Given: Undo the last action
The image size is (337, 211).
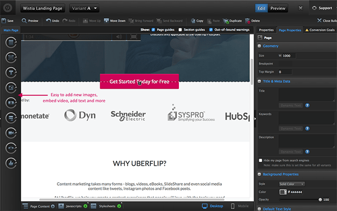Looking at the screenshot, I should (52, 21).
